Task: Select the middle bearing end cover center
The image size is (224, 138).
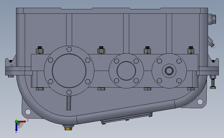Action: 126,71
